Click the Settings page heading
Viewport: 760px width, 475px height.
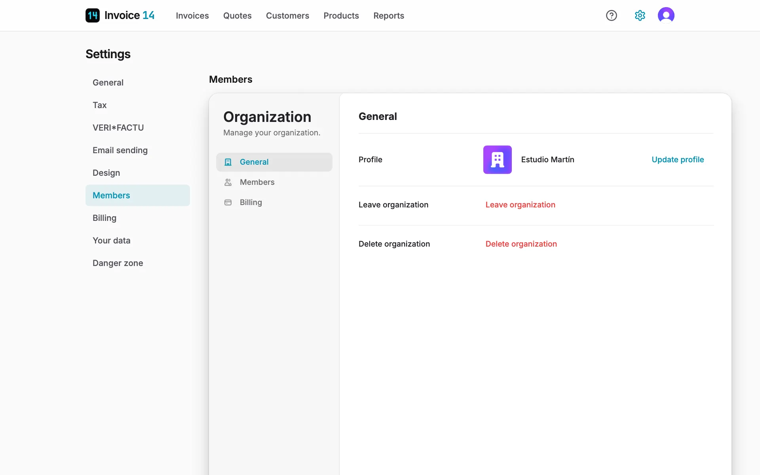pyautogui.click(x=108, y=54)
